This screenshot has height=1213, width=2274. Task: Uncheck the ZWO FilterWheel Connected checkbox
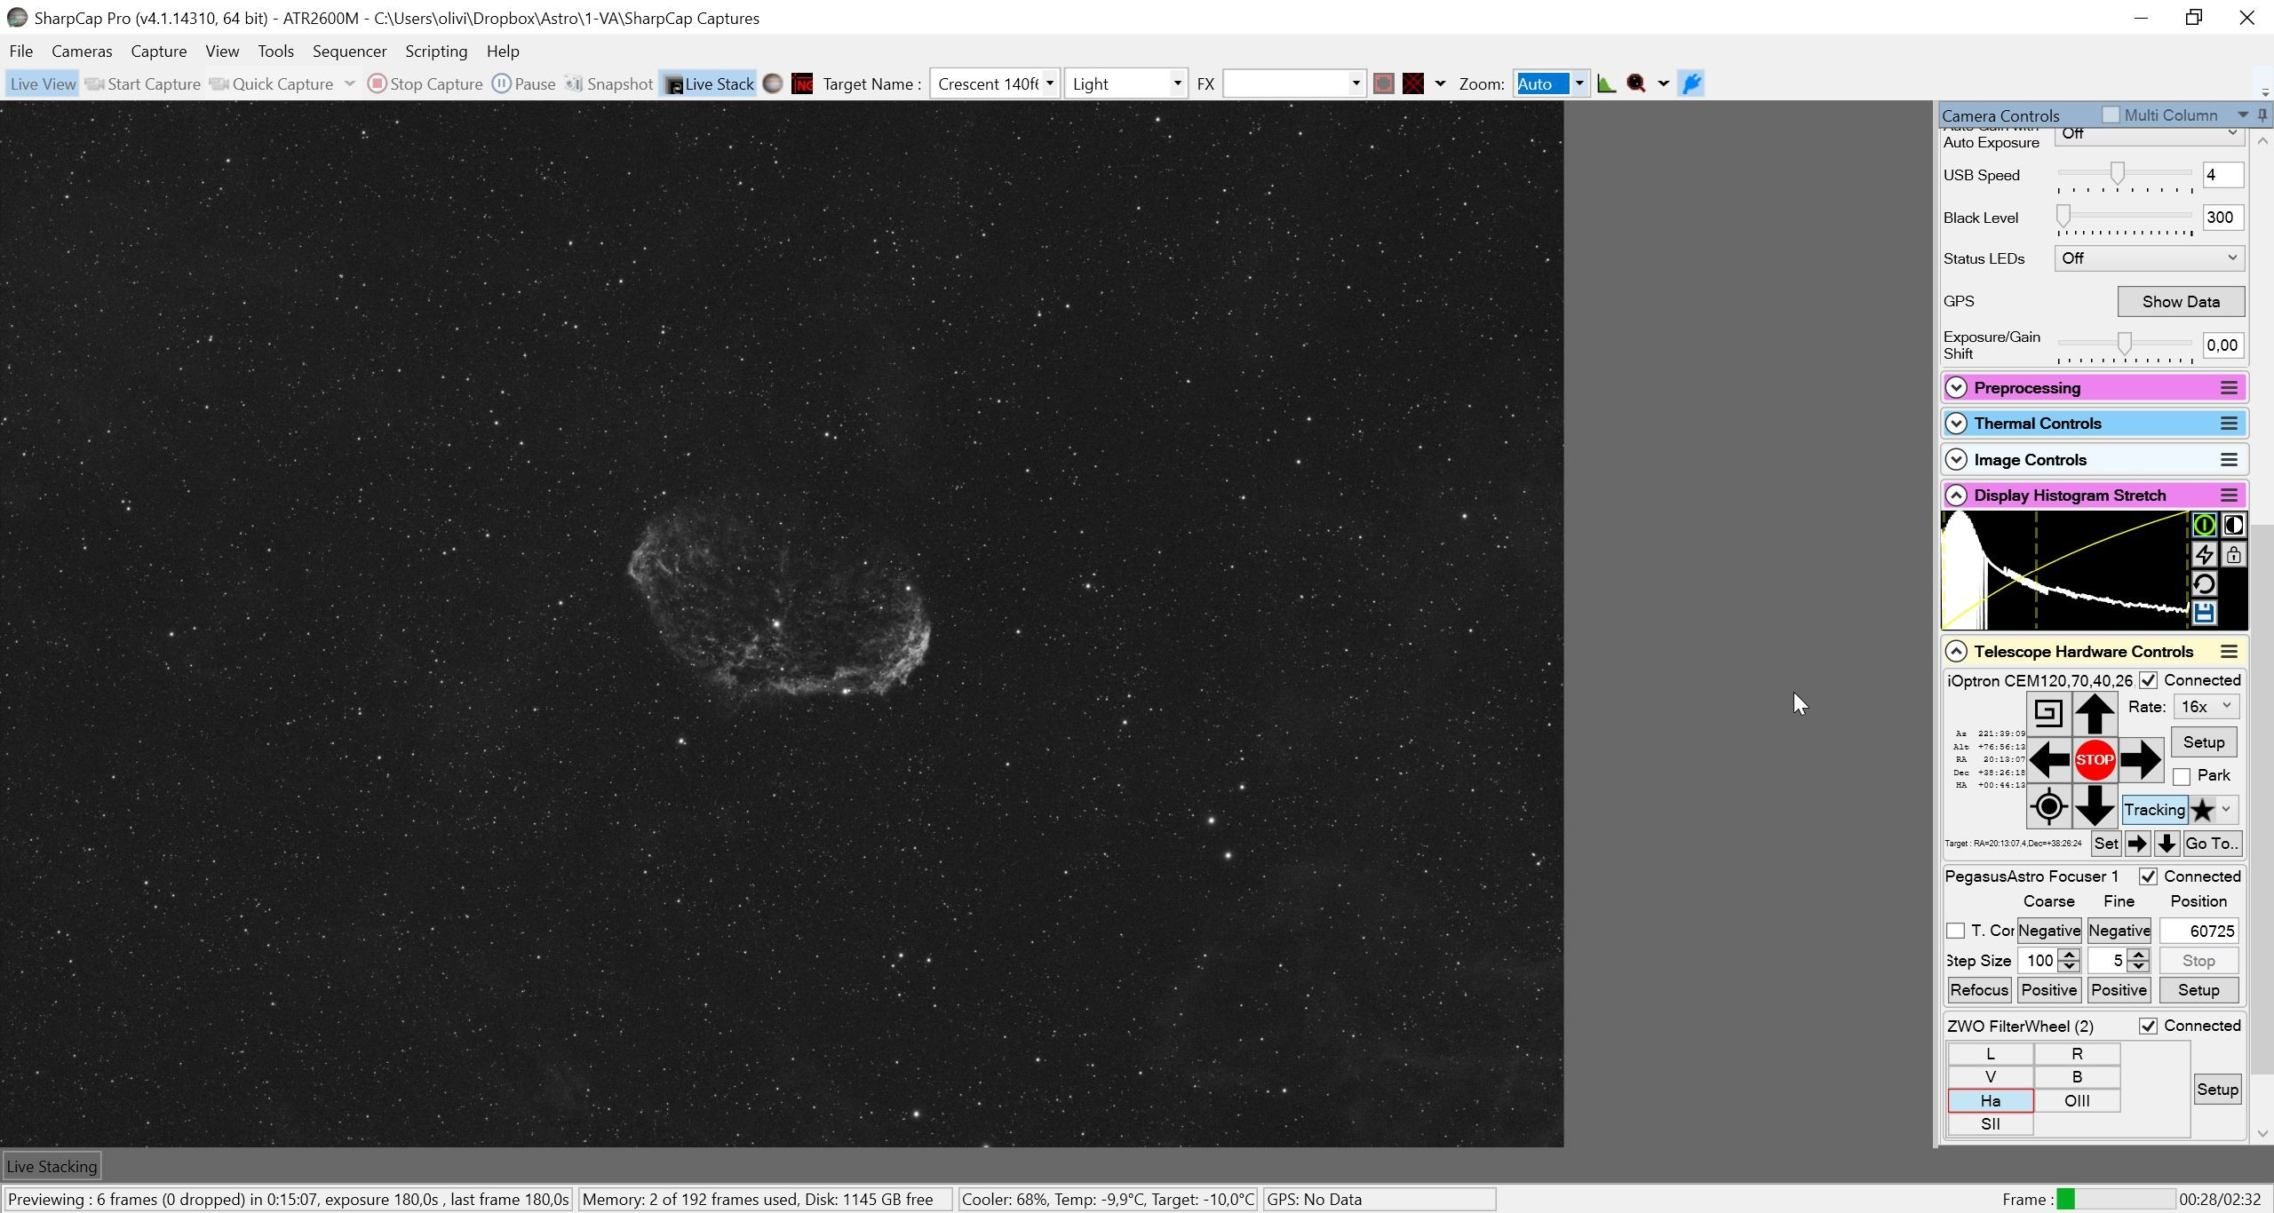pos(2148,1026)
